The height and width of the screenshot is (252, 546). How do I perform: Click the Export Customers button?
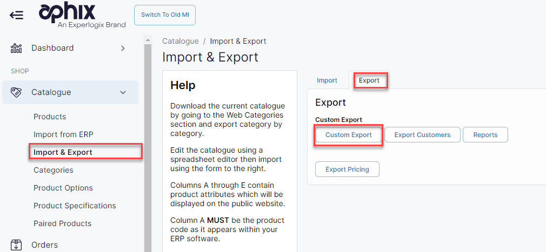tap(422, 135)
